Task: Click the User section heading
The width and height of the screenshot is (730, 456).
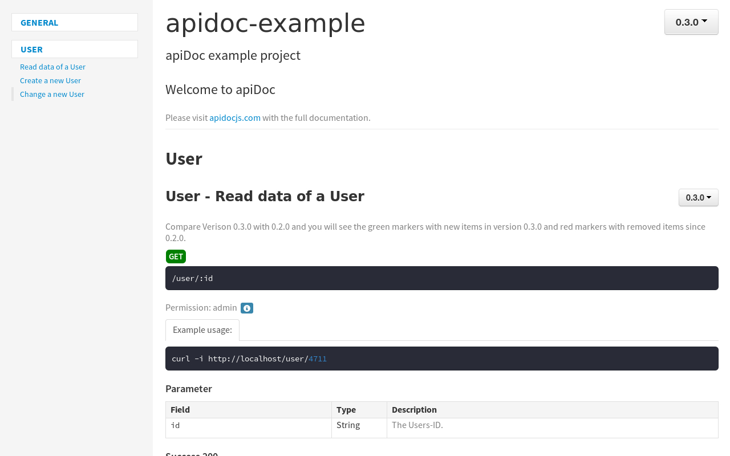Action: click(184, 159)
